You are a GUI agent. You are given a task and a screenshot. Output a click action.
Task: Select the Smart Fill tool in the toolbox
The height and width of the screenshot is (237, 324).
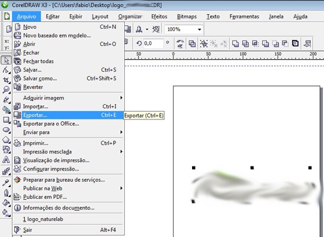(x=6, y=110)
